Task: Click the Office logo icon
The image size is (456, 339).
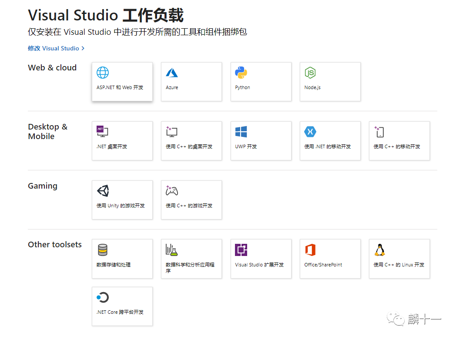Action: 310,250
